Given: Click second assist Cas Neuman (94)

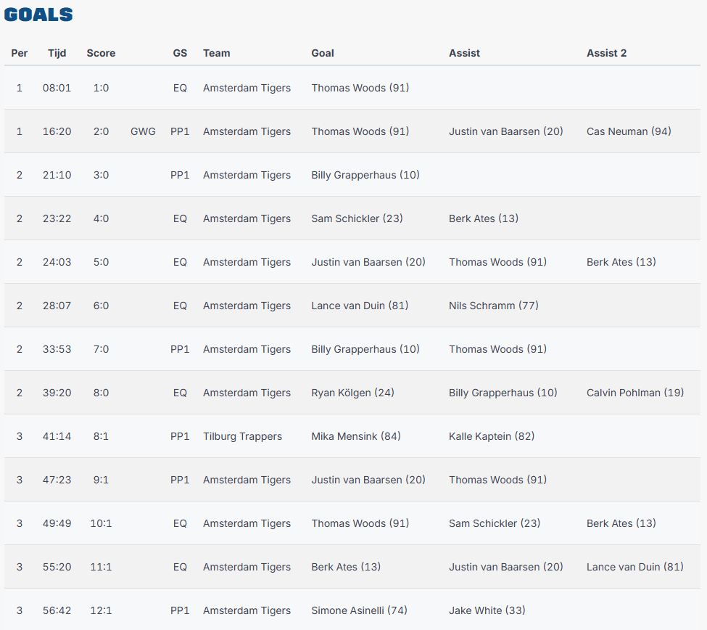Looking at the screenshot, I should pyautogui.click(x=629, y=131).
